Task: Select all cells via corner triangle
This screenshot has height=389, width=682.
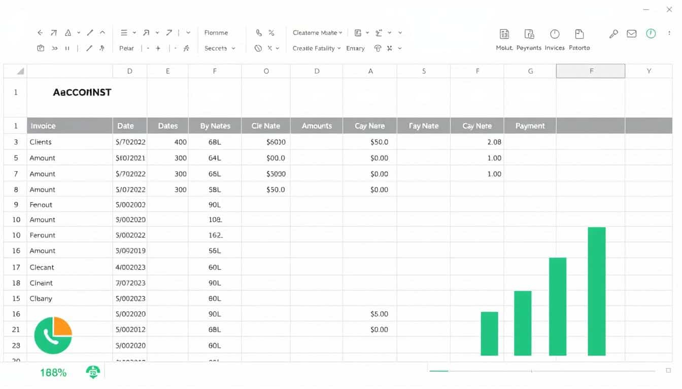Action: (x=20, y=71)
